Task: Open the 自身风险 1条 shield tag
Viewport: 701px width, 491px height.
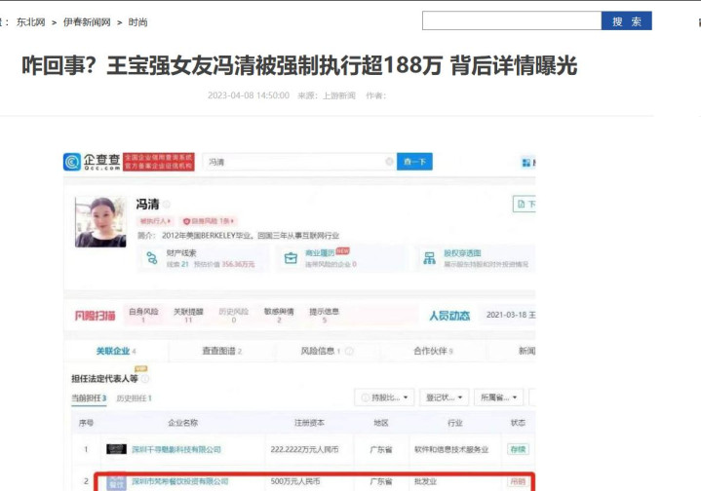Action: (x=209, y=221)
